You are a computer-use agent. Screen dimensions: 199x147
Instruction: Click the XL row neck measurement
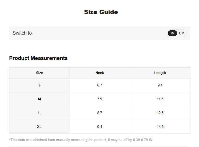pyautogui.click(x=99, y=127)
